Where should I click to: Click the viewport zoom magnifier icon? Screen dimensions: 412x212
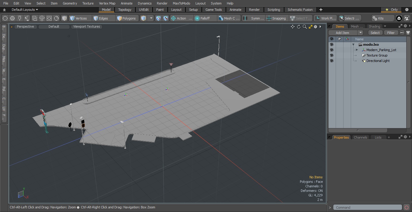(305, 27)
